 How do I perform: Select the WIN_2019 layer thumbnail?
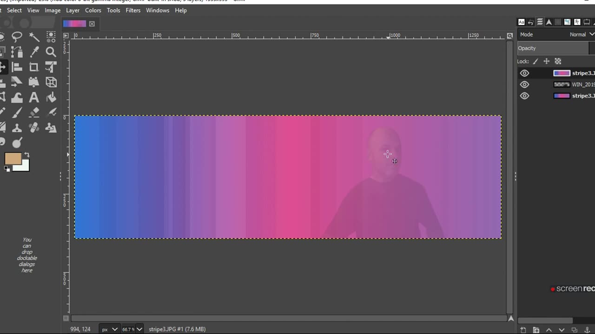(x=562, y=84)
